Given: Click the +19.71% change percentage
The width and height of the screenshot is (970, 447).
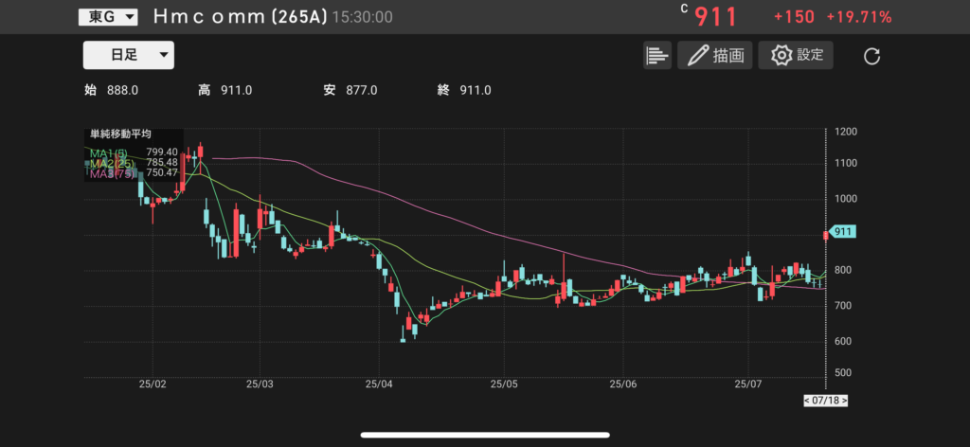Looking at the screenshot, I should 858,17.
